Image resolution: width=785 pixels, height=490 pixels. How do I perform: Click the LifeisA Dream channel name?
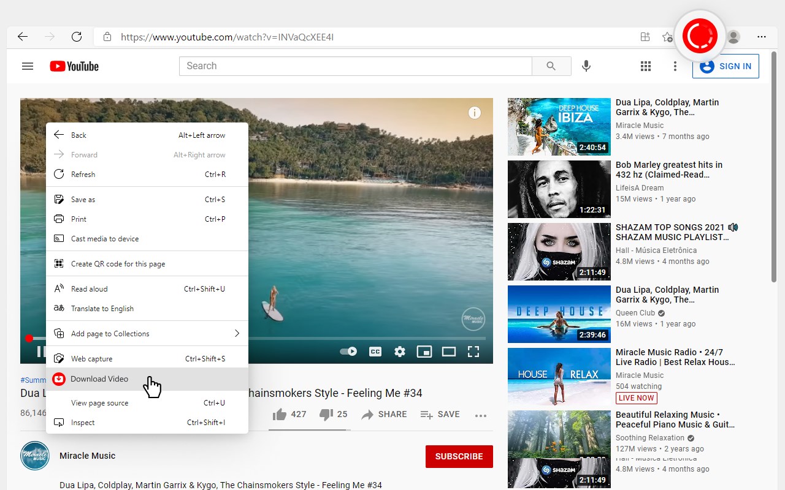point(640,188)
